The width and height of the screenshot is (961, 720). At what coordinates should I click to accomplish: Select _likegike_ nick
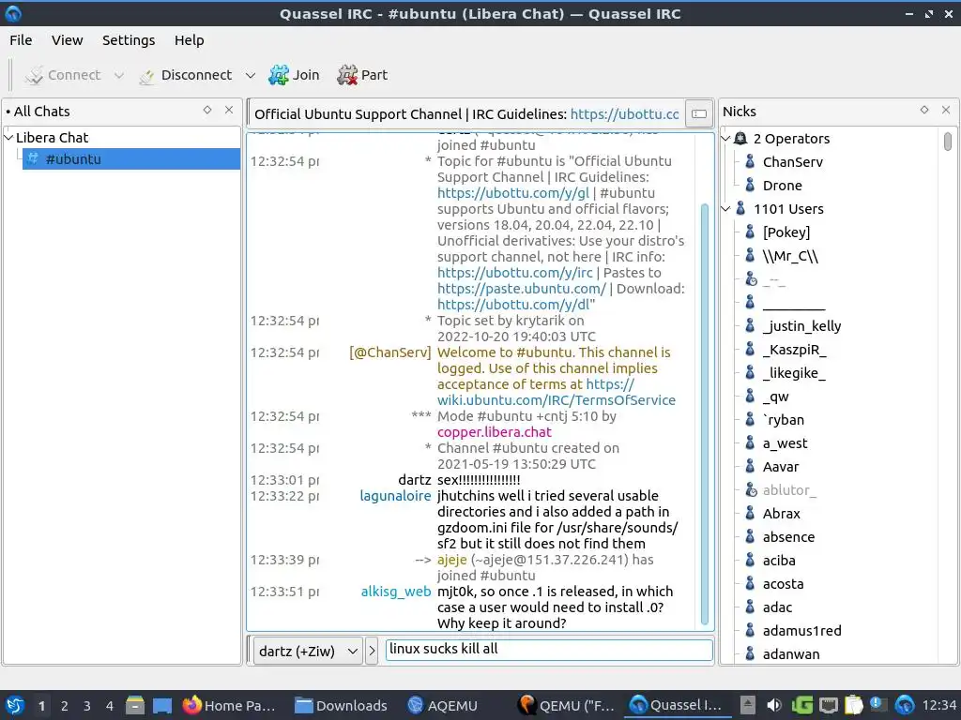click(x=794, y=373)
